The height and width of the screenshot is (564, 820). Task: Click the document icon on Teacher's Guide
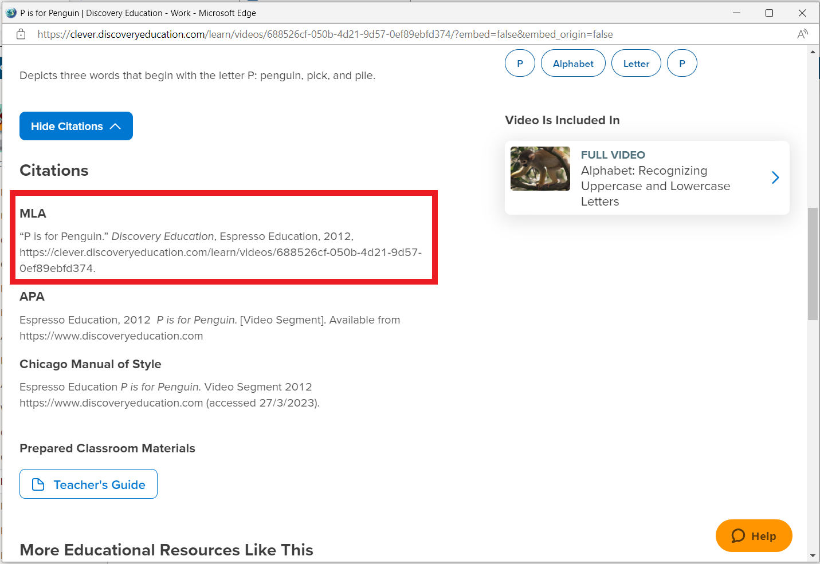(38, 484)
